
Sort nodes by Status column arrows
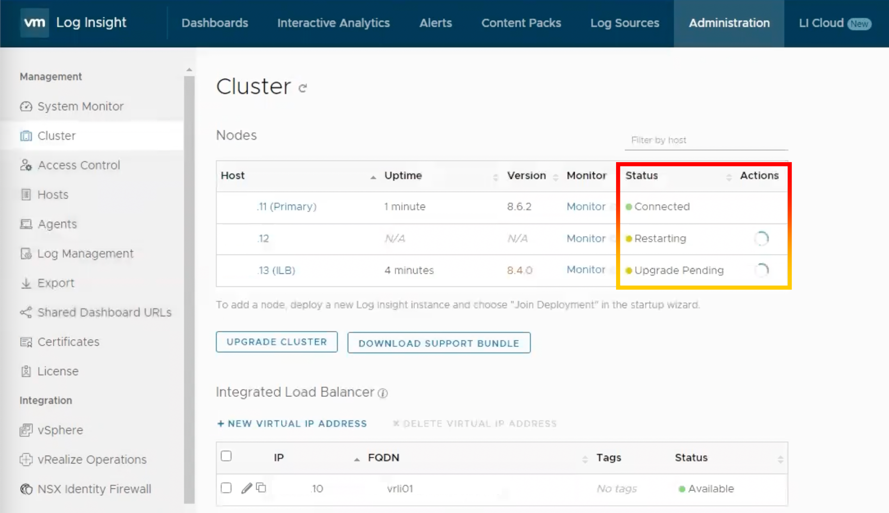pos(729,178)
